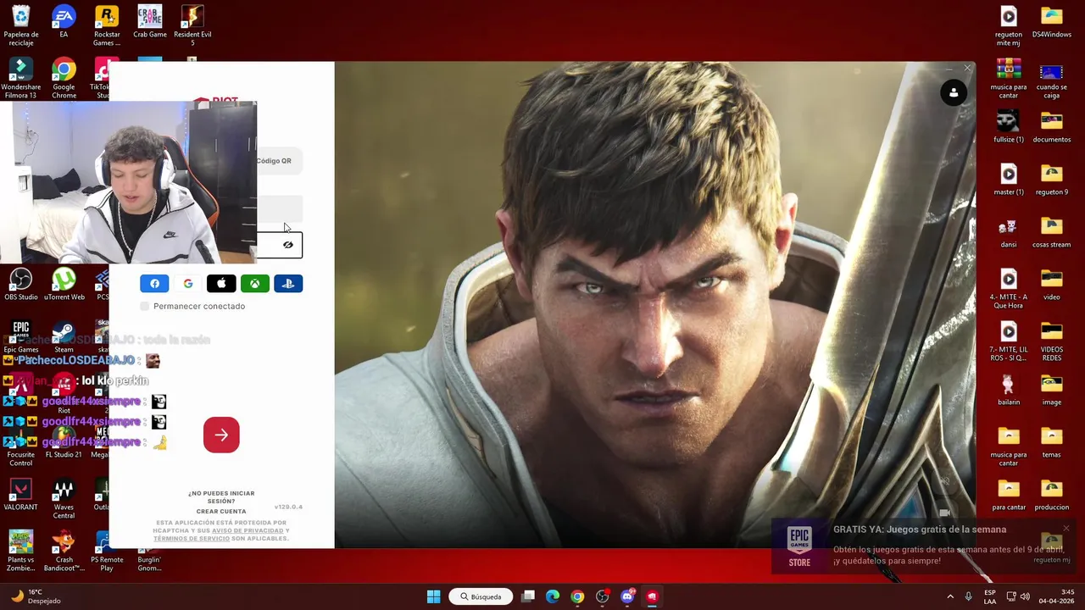Screen dimensions: 1085x610
Task: Click the Búsqueda taskbar search box
Action: click(x=481, y=596)
